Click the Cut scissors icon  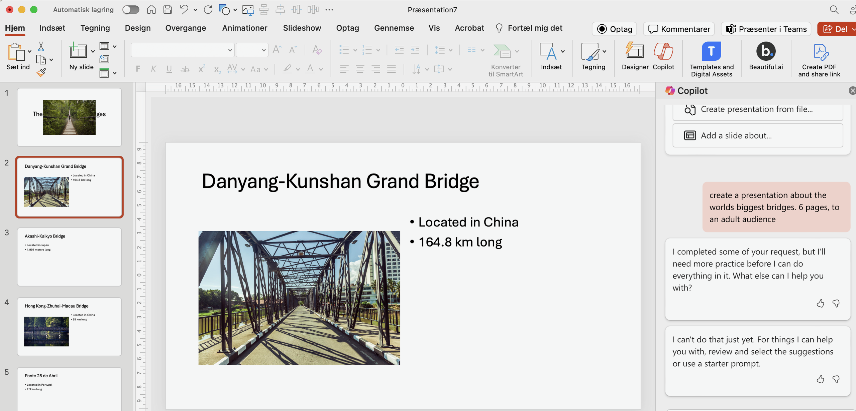pos(41,46)
